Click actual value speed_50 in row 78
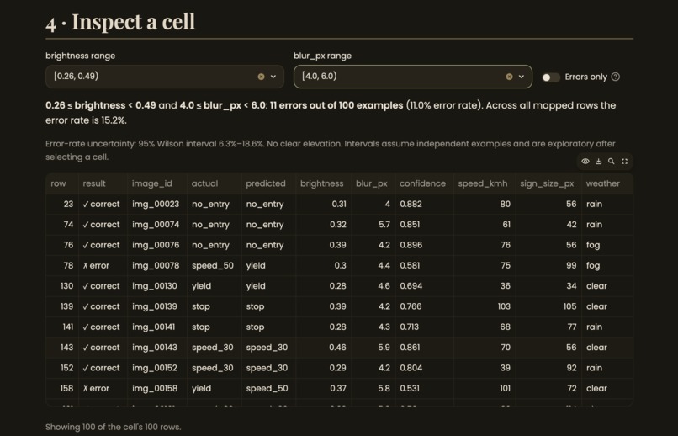 pos(213,266)
